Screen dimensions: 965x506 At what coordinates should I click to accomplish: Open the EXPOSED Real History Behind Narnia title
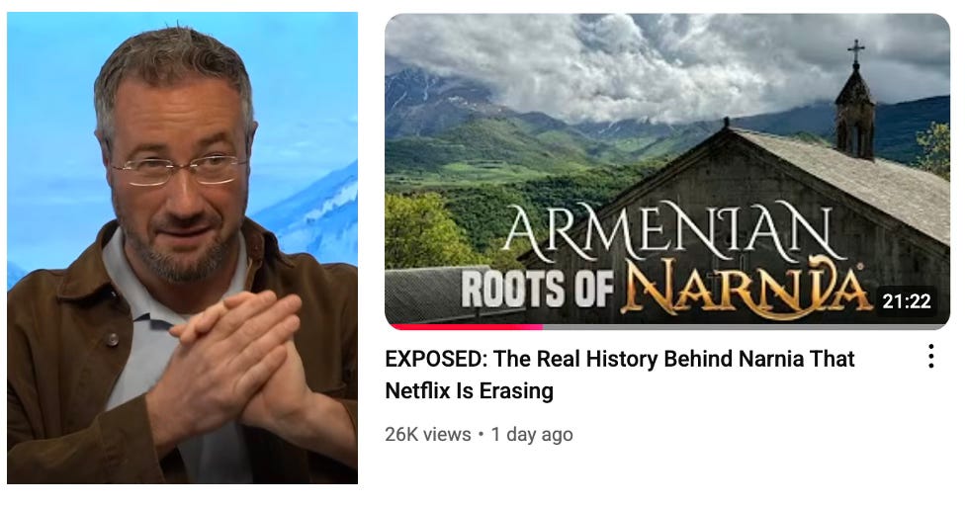620,375
